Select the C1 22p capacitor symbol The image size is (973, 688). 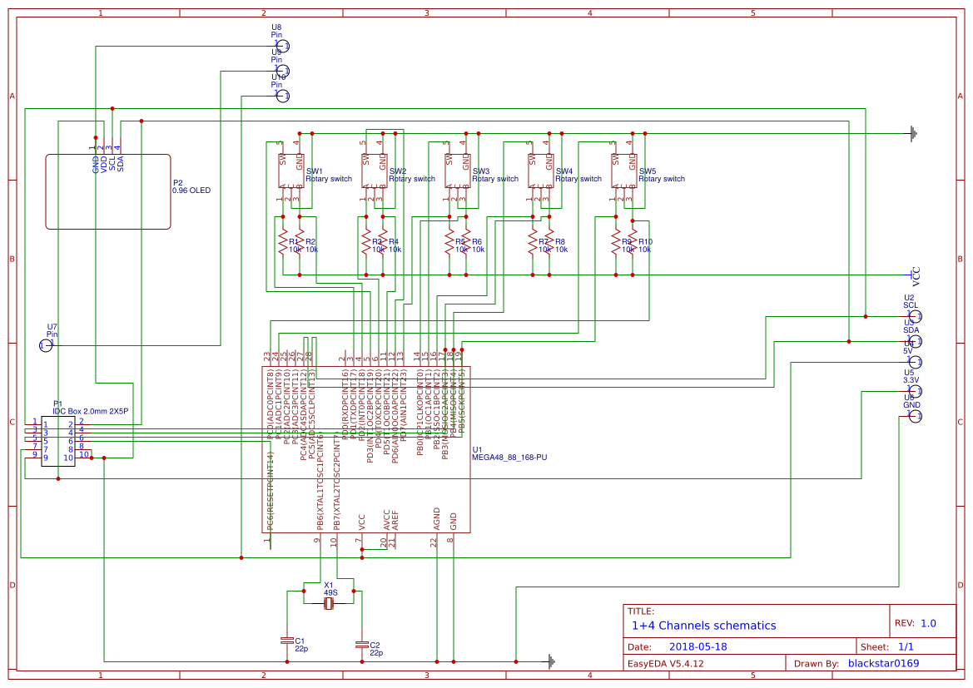pos(286,641)
